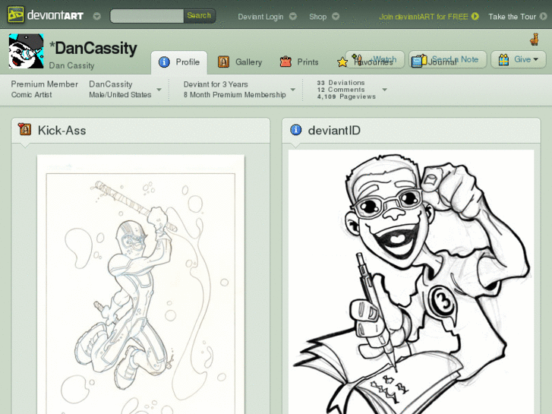Open DanCassity's avatar image
Viewport: 552px width, 414px height.
click(26, 51)
